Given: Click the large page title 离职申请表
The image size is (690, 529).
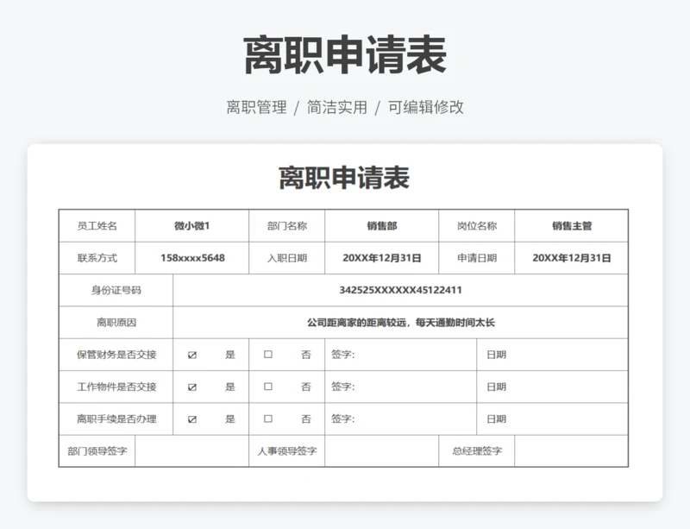Looking at the screenshot, I should point(346,55).
